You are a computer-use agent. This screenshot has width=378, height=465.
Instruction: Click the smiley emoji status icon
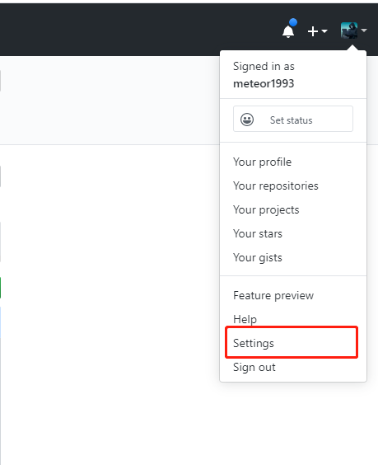coord(247,120)
